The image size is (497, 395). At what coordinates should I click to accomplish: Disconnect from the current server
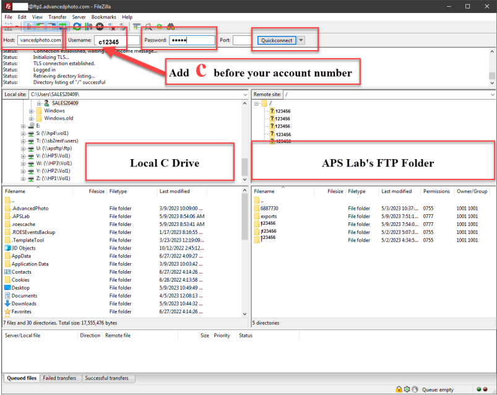(x=111, y=27)
